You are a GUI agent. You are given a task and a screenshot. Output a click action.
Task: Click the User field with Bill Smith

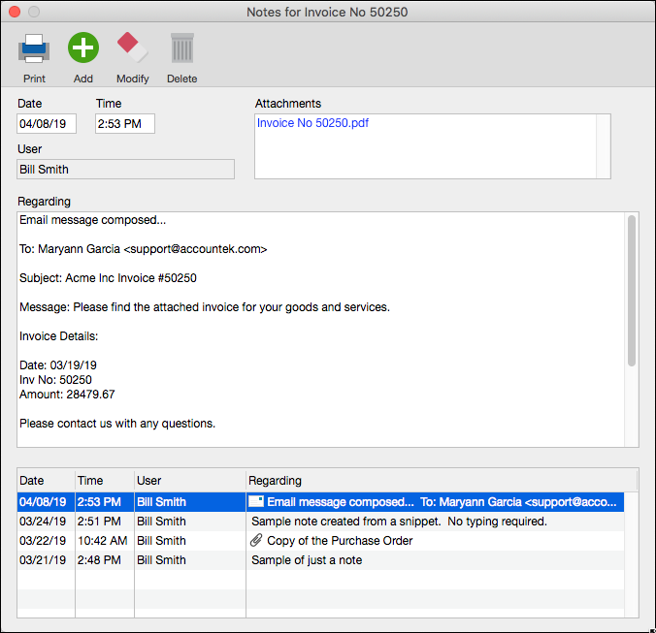pyautogui.click(x=125, y=170)
